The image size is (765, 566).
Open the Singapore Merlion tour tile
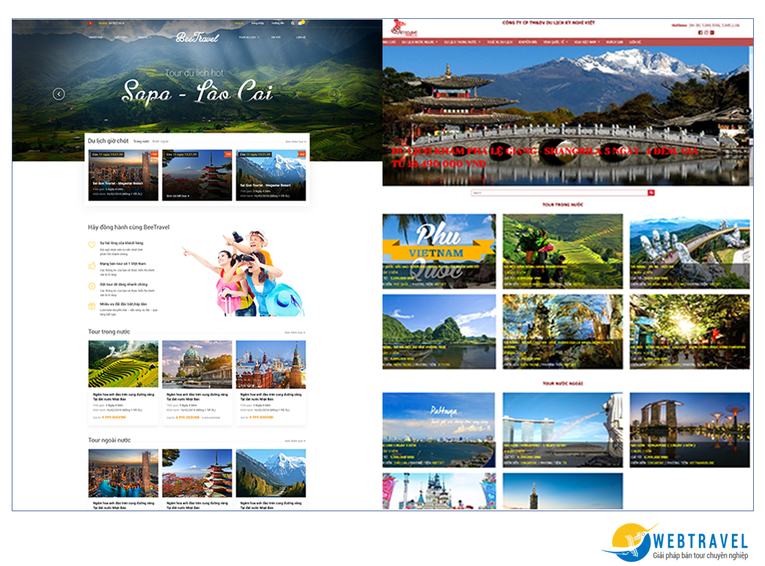pos(563,430)
